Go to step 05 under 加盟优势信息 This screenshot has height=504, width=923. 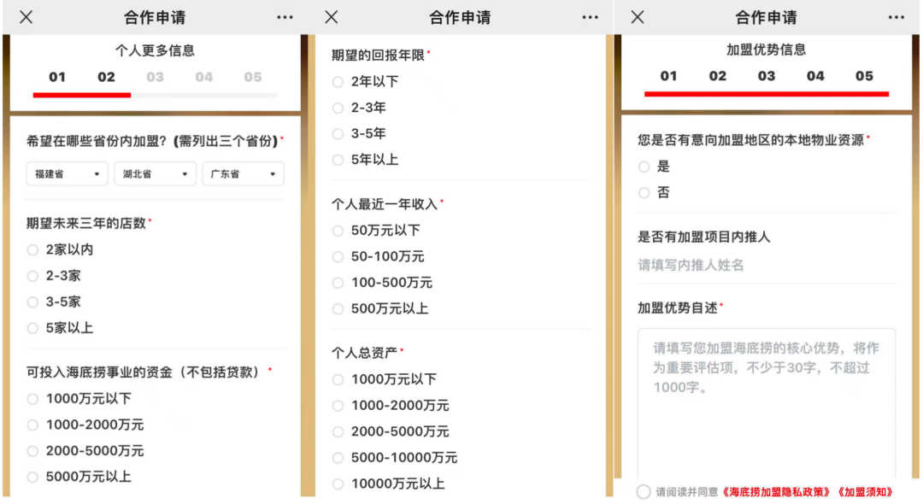click(864, 76)
